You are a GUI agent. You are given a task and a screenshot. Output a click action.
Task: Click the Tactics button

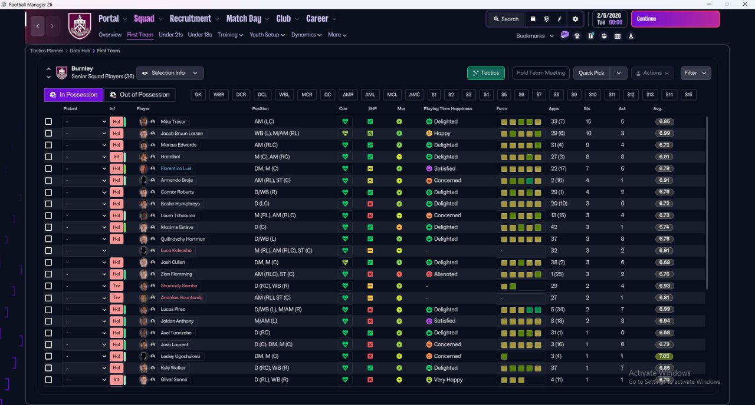(x=485, y=73)
